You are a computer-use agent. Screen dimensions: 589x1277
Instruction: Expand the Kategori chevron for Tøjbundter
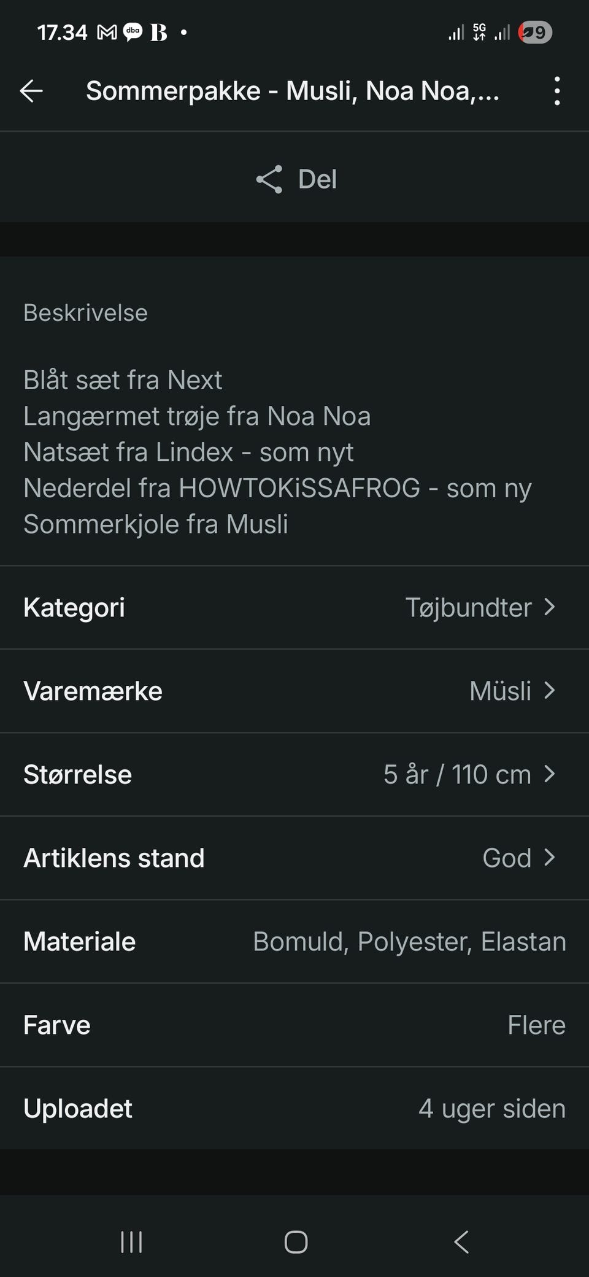coord(550,607)
